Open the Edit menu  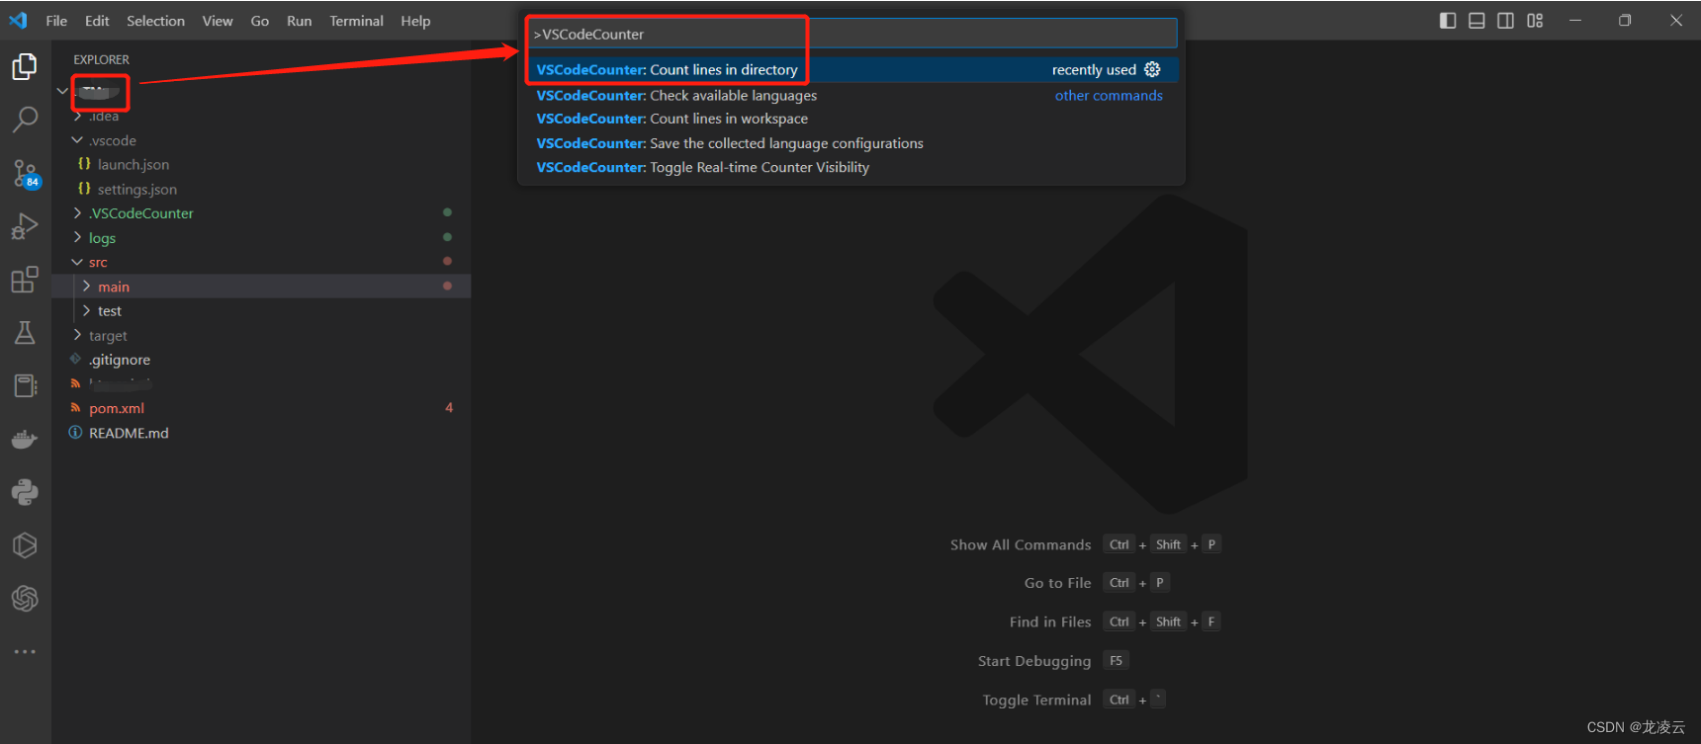click(97, 21)
